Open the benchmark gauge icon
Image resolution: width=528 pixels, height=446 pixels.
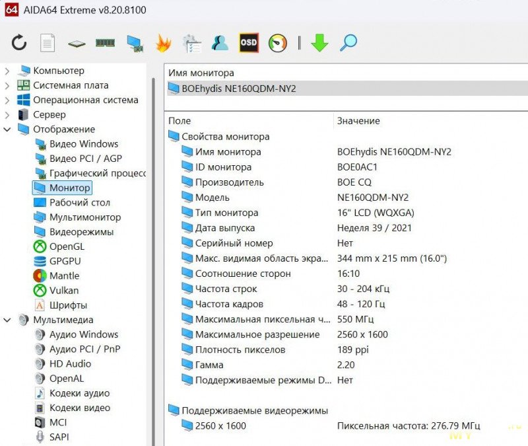pyautogui.click(x=278, y=44)
